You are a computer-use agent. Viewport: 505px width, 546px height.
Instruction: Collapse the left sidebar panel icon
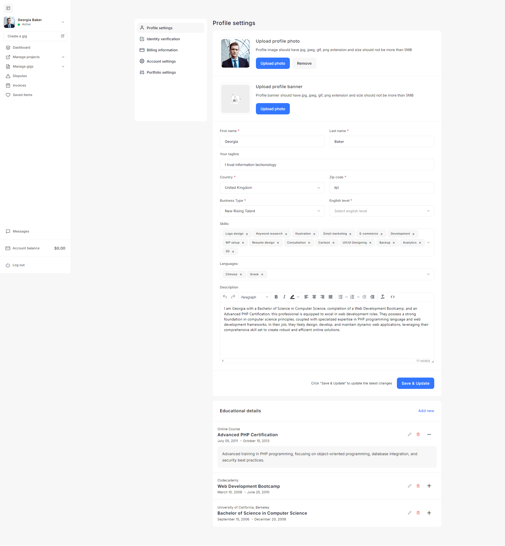[8, 8]
